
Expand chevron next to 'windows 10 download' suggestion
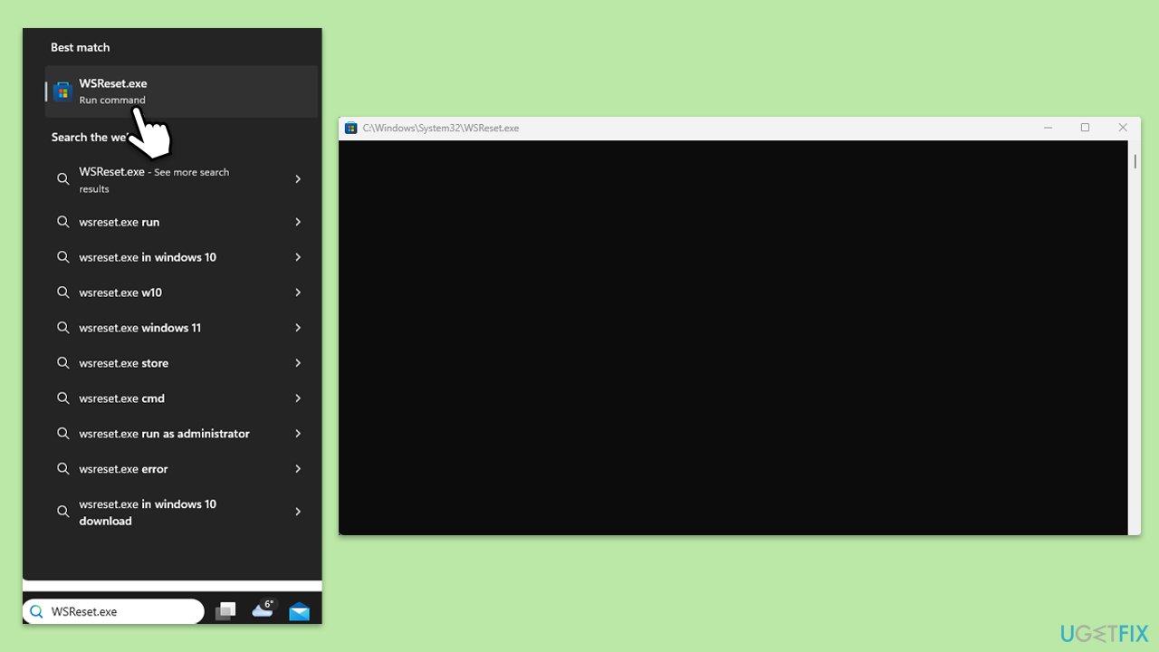[298, 512]
